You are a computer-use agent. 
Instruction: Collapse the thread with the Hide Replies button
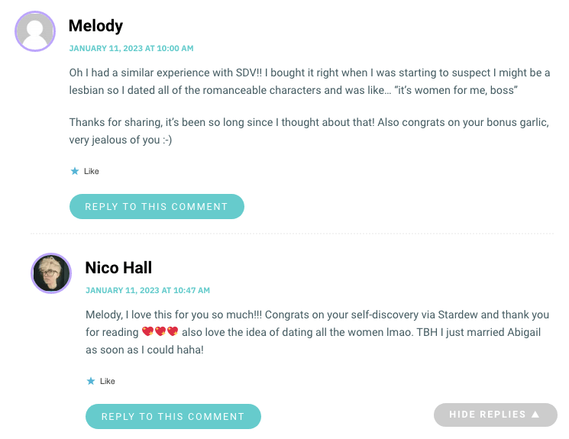coord(496,415)
